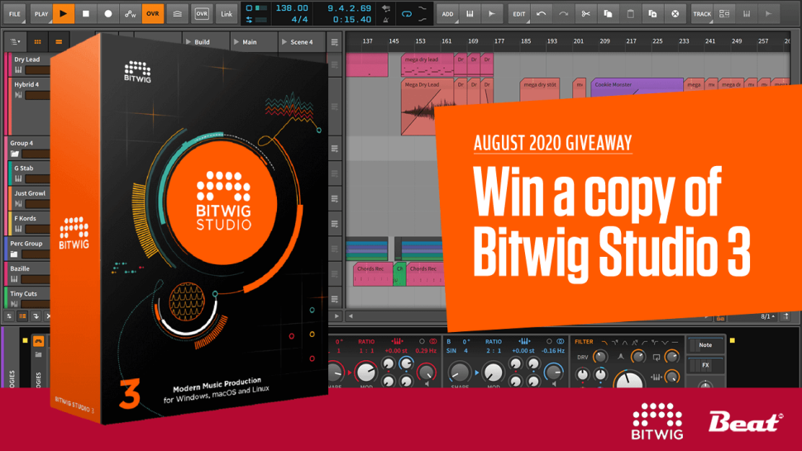This screenshot has width=802, height=451.
Task: Click the punch-out icon
Action: coord(422,19)
